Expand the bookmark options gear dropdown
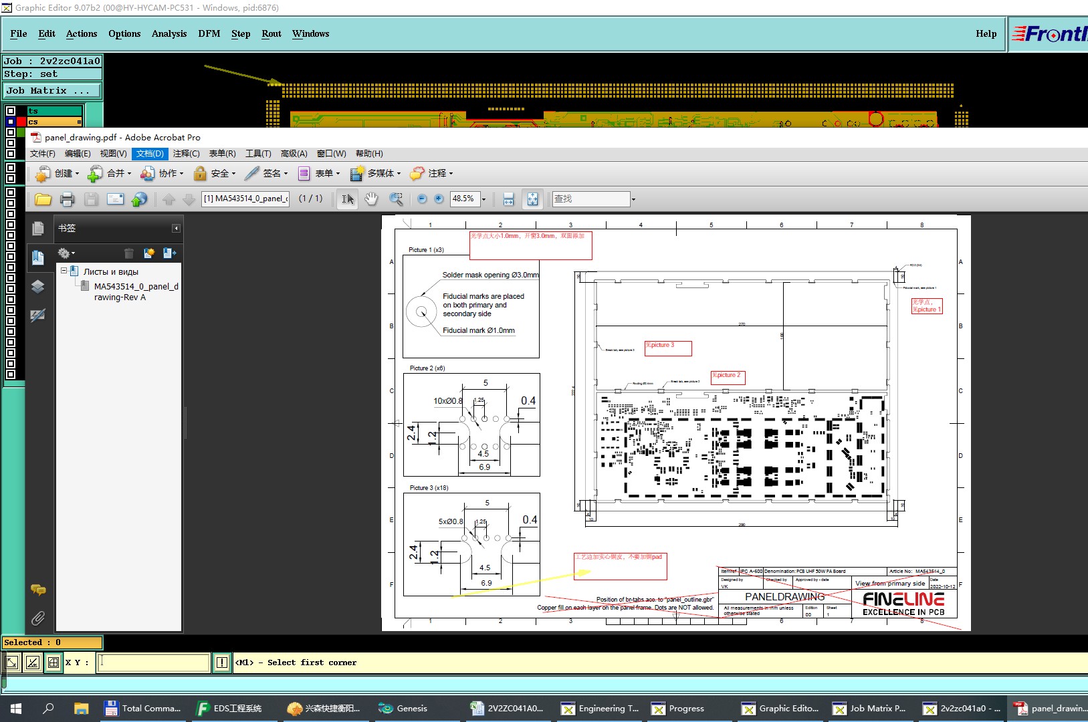The image size is (1088, 722). (x=66, y=253)
